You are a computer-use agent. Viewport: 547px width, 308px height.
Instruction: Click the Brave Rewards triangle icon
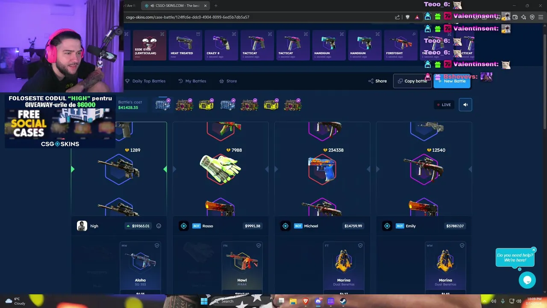pyautogui.click(x=417, y=17)
